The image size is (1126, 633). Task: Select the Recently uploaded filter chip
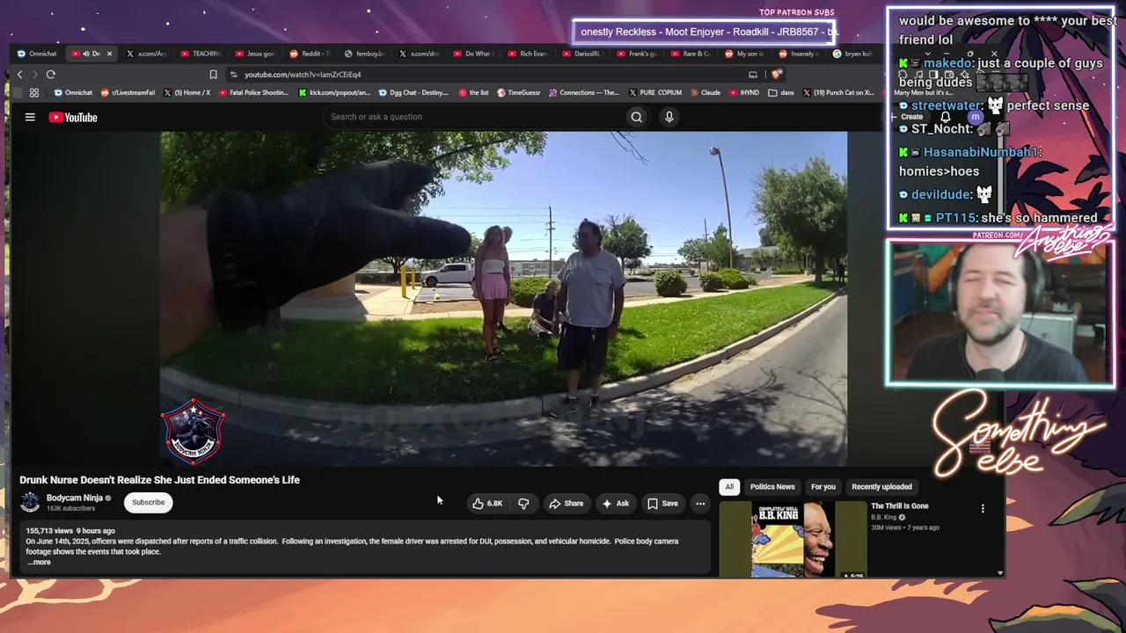881,486
